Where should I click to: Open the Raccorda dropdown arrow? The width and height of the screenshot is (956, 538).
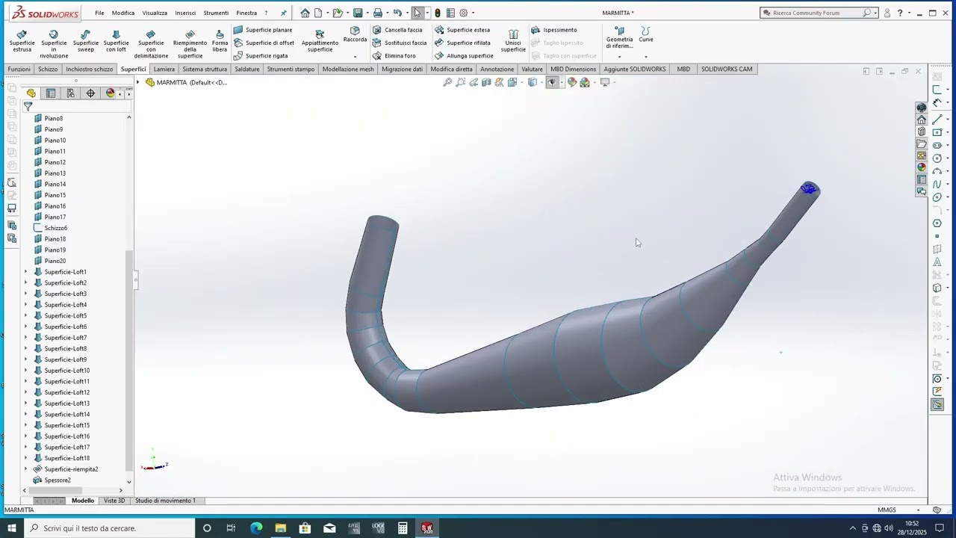[355, 57]
